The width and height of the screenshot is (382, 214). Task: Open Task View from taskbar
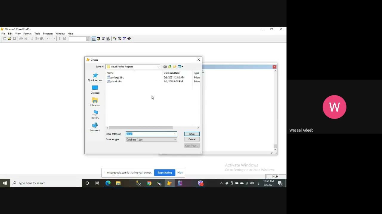pos(97,183)
